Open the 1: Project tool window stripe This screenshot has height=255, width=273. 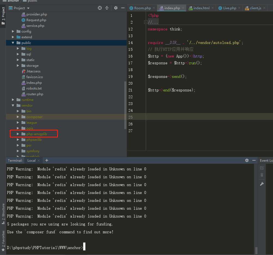[3, 16]
